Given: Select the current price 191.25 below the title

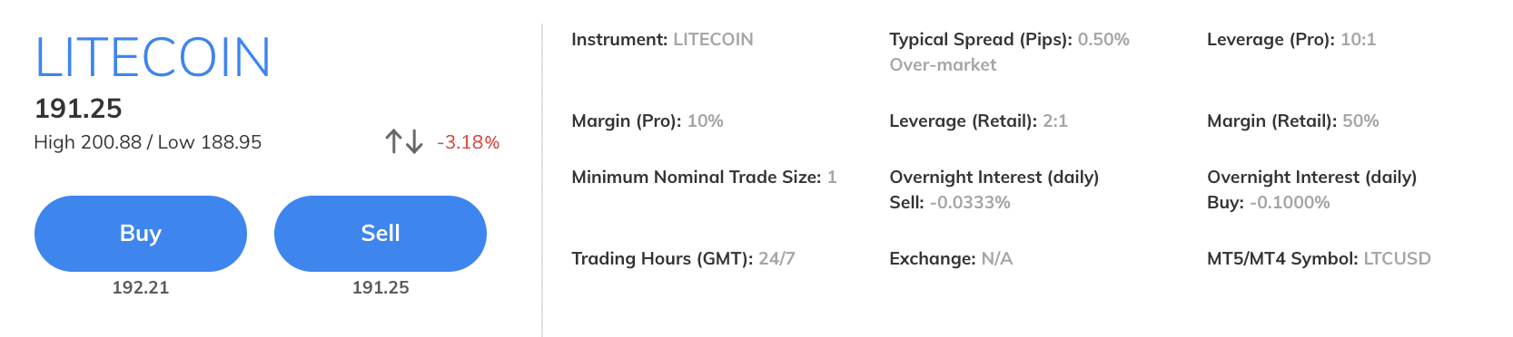Looking at the screenshot, I should click(78, 109).
